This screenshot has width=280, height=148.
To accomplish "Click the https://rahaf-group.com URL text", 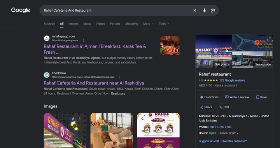I will [x=65, y=41].
